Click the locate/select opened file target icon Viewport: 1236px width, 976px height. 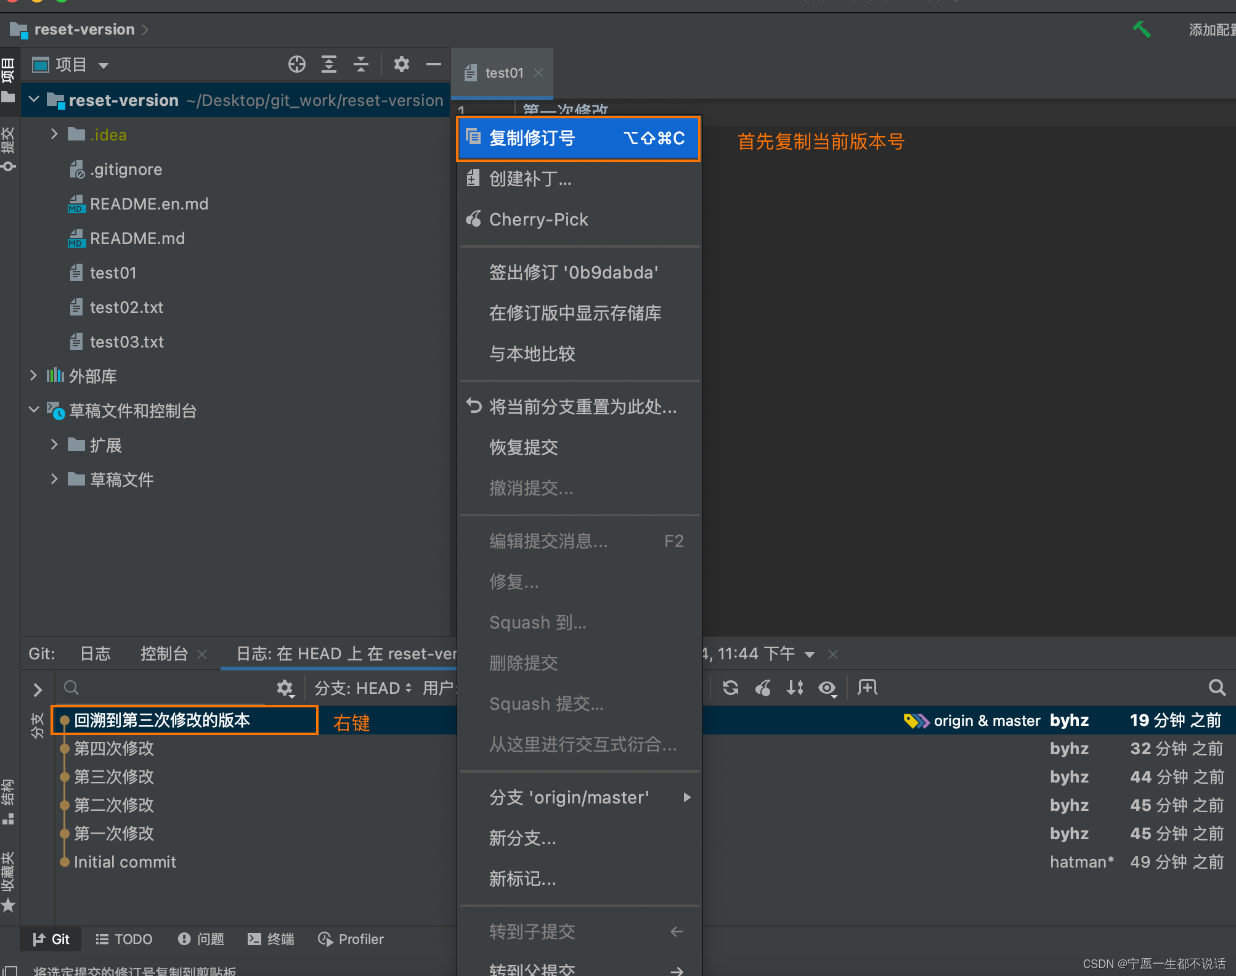pos(297,65)
